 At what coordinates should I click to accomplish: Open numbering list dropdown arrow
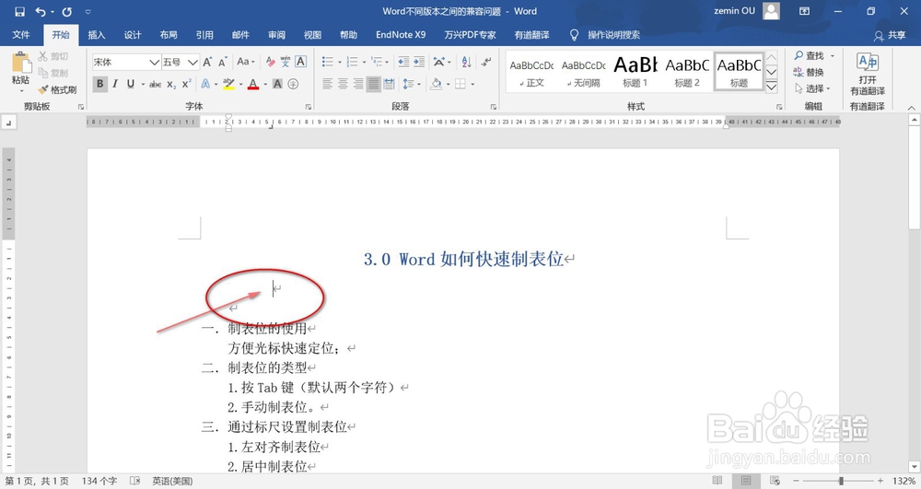[364, 63]
